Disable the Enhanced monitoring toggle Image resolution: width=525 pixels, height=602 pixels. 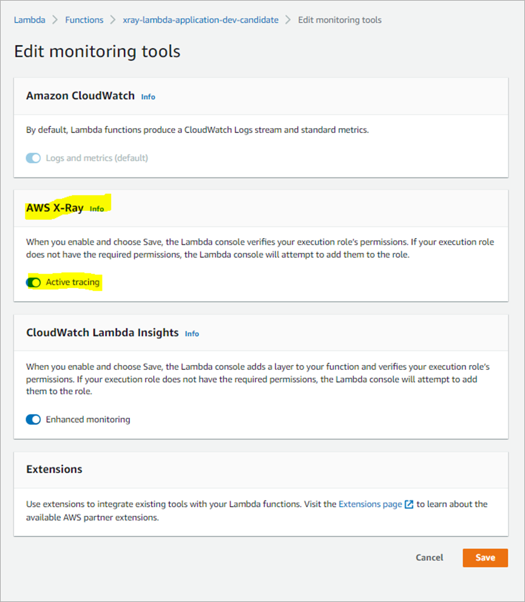click(x=33, y=420)
